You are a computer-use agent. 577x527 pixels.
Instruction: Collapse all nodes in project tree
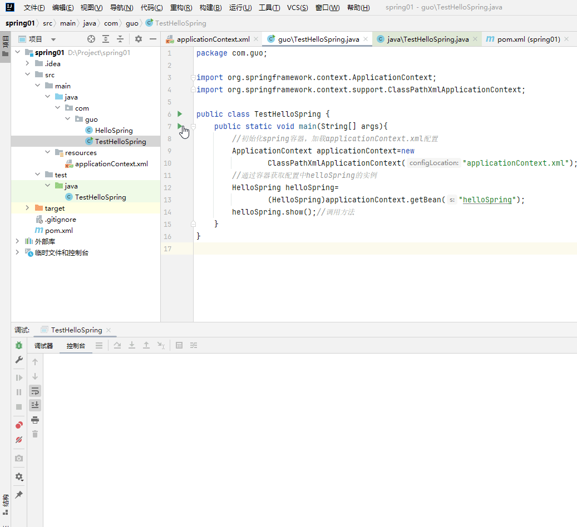point(120,39)
